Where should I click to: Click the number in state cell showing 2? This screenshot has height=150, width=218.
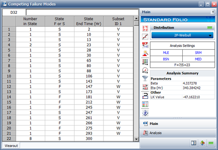(30, 45)
